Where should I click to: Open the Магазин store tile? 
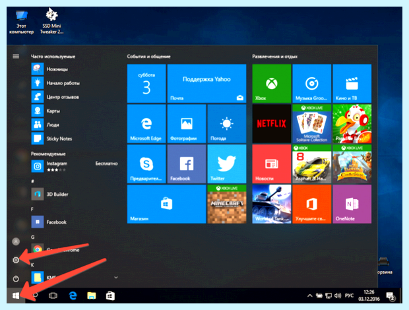pyautogui.click(x=166, y=204)
